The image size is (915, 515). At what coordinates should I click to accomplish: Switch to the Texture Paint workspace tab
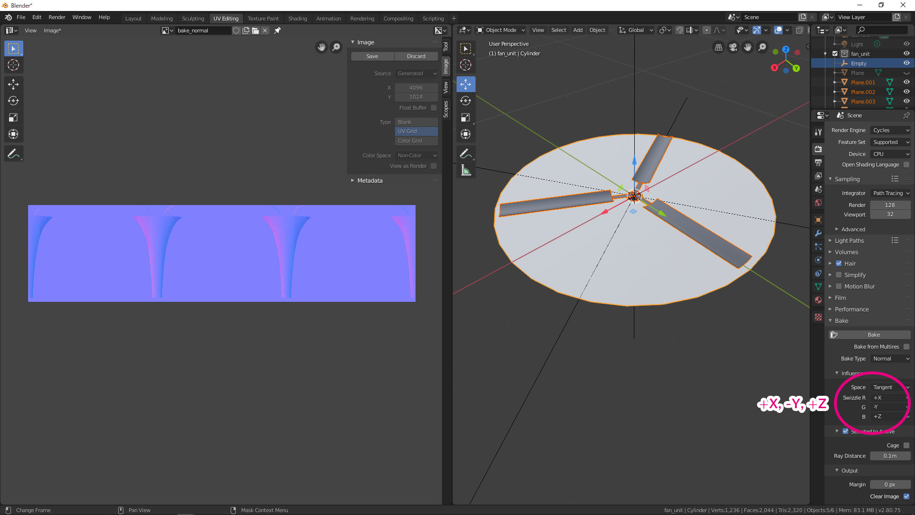[263, 19]
